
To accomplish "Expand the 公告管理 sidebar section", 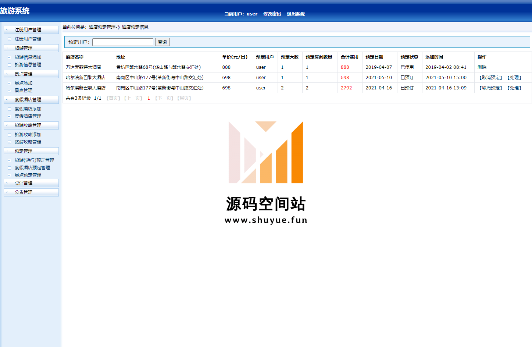I will [31, 192].
